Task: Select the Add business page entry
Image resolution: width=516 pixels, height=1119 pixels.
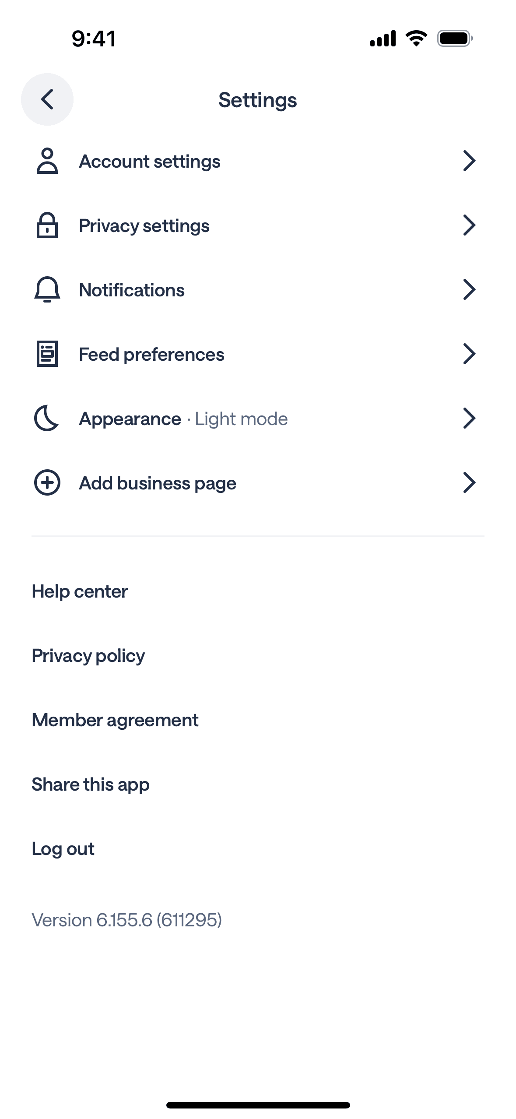Action: (158, 483)
